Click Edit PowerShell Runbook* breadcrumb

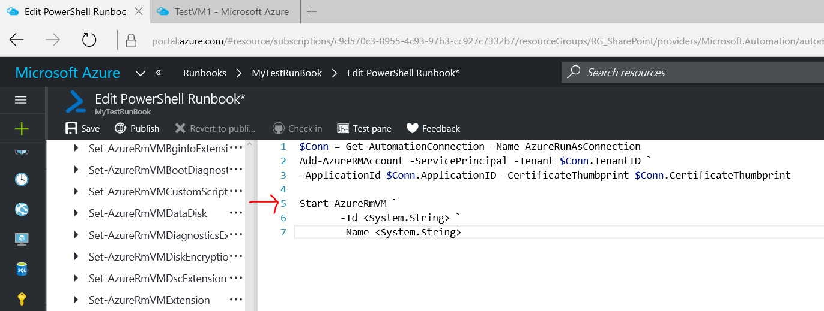coord(403,73)
